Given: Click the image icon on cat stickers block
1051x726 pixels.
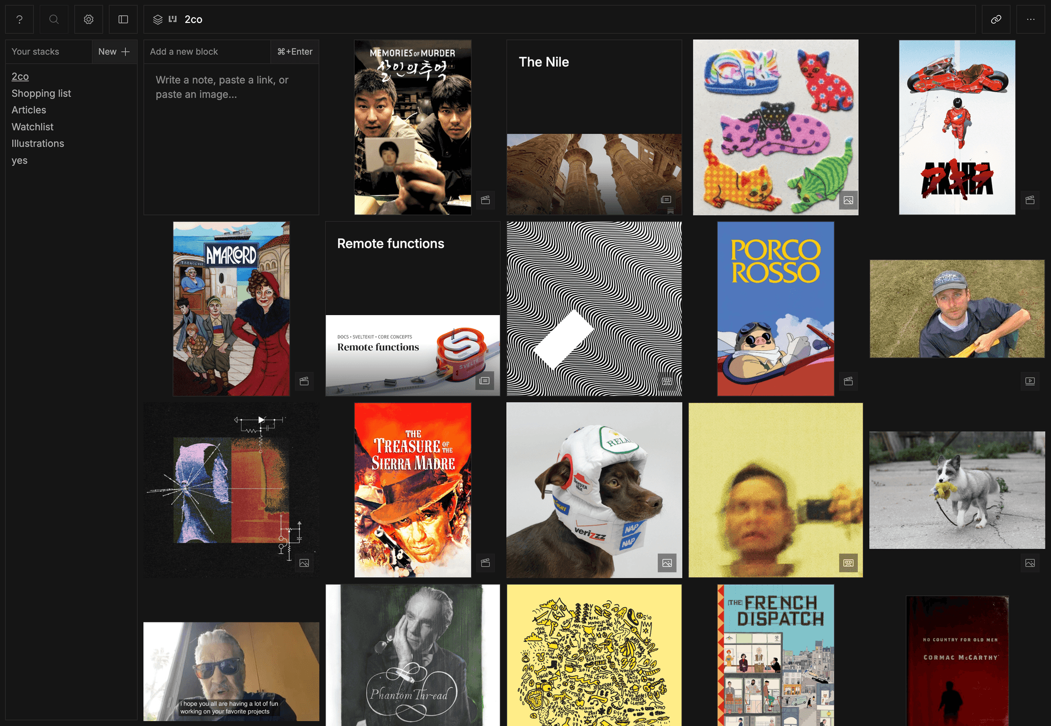Looking at the screenshot, I should tap(848, 200).
